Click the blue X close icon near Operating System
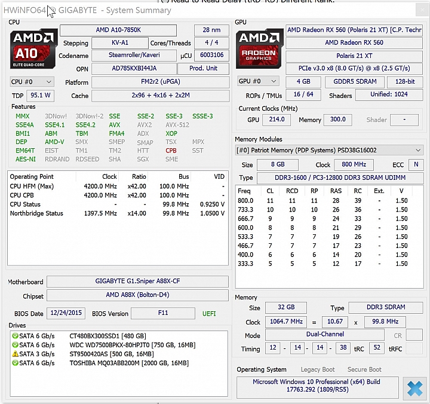Screen dimensions: 430x404 (x=414, y=388)
